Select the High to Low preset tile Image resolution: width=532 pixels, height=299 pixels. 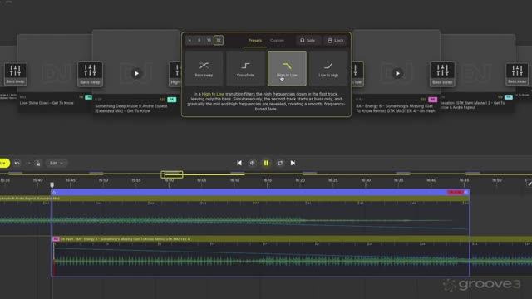point(287,69)
